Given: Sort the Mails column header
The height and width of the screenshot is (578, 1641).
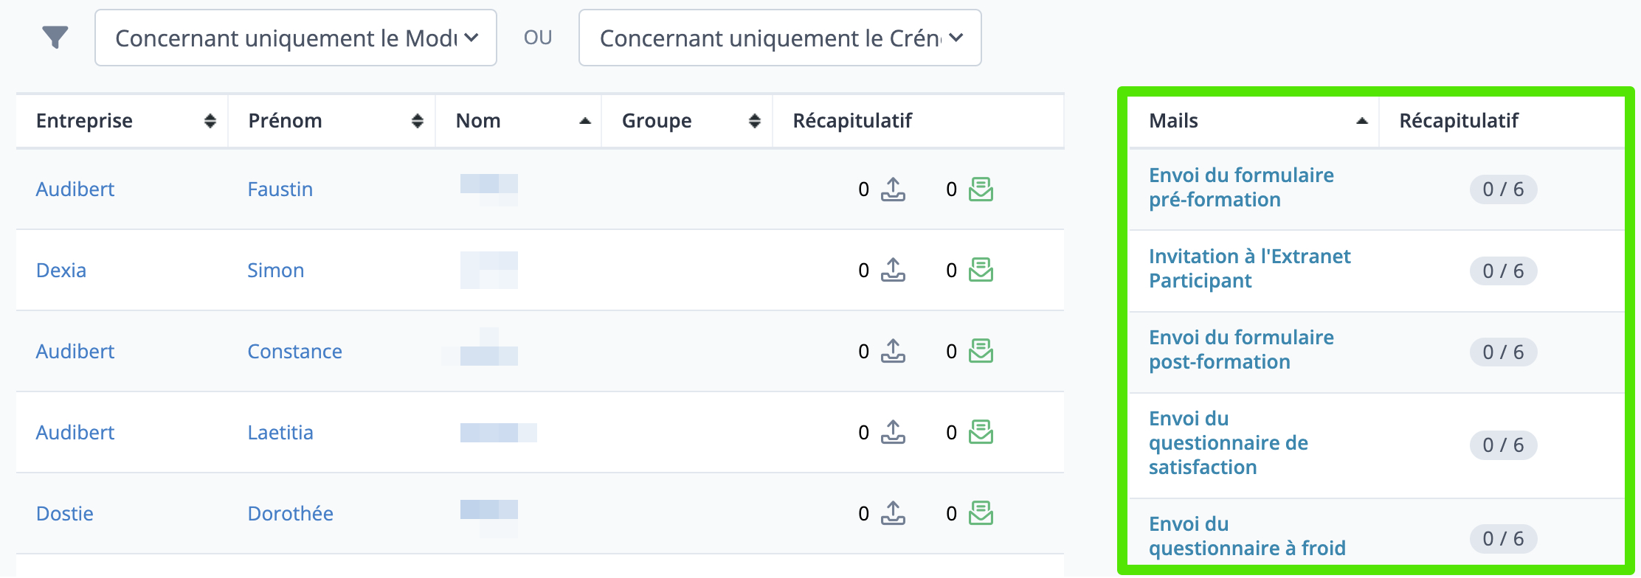Looking at the screenshot, I should pyautogui.click(x=1254, y=121).
